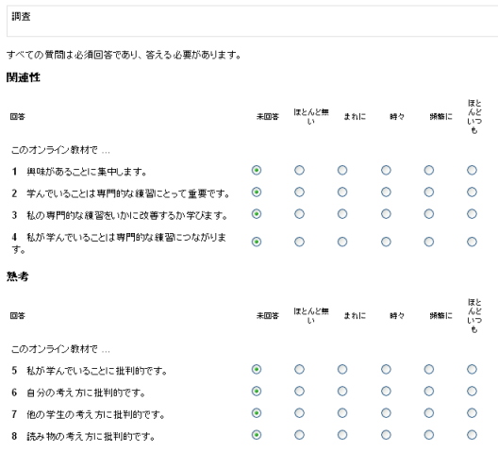Select 未回答 for question 7
498x451 pixels.
(x=257, y=413)
